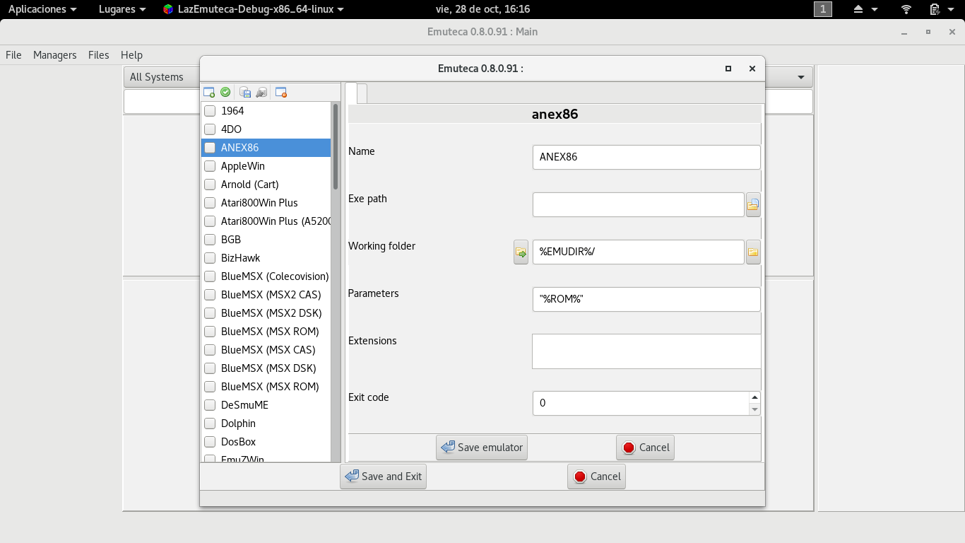Click the Exe path input field
965x543 pixels.
point(639,205)
